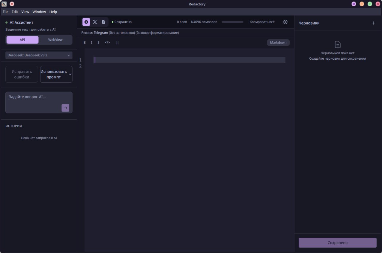Click the Черновики panel title
The height and width of the screenshot is (253, 382).
click(x=309, y=23)
